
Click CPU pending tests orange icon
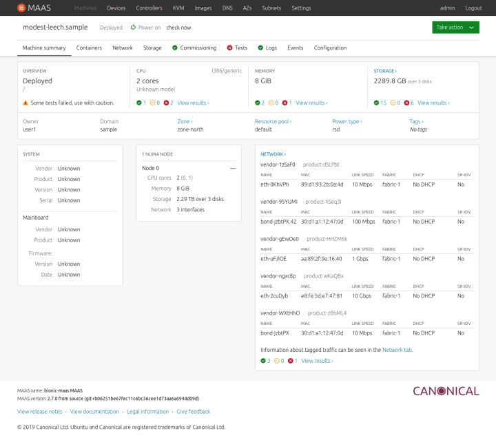[x=152, y=103]
